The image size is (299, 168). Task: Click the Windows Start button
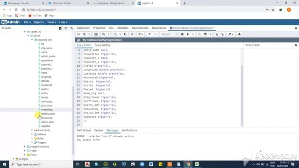4,164
